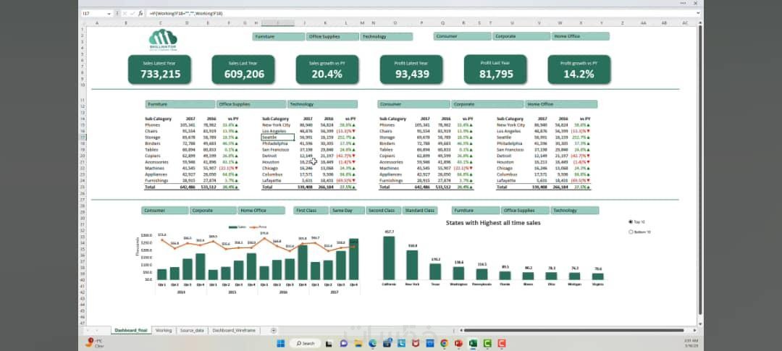Viewport: 782px width, 351px height.
Task: Select the Bottom 10 radio button
Action: click(631, 232)
